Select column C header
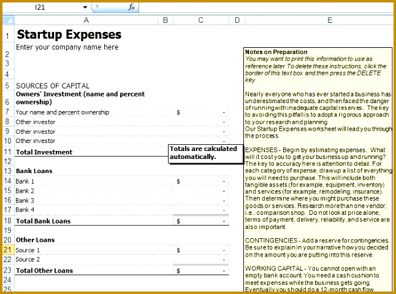Screen dimensions: 396x294 tap(201, 20)
